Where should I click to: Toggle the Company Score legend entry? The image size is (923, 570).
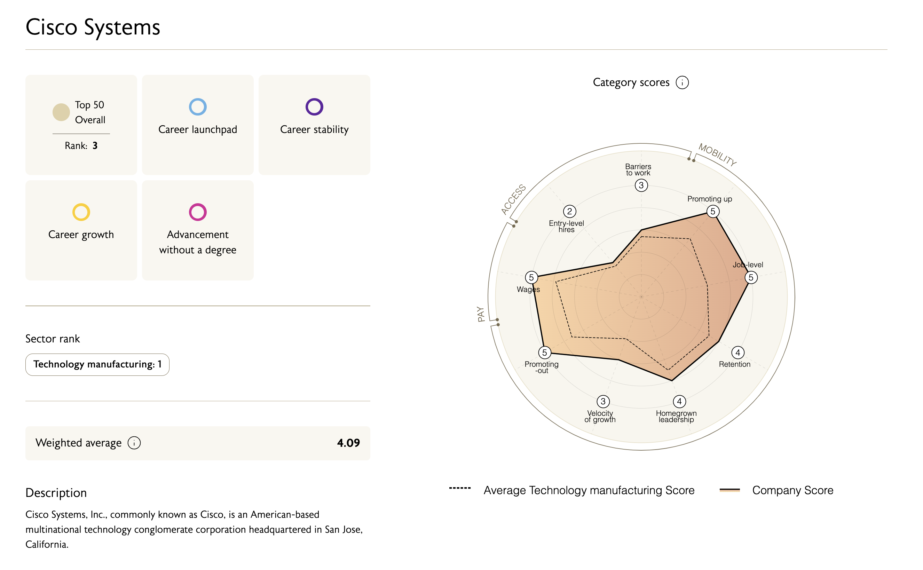[776, 490]
